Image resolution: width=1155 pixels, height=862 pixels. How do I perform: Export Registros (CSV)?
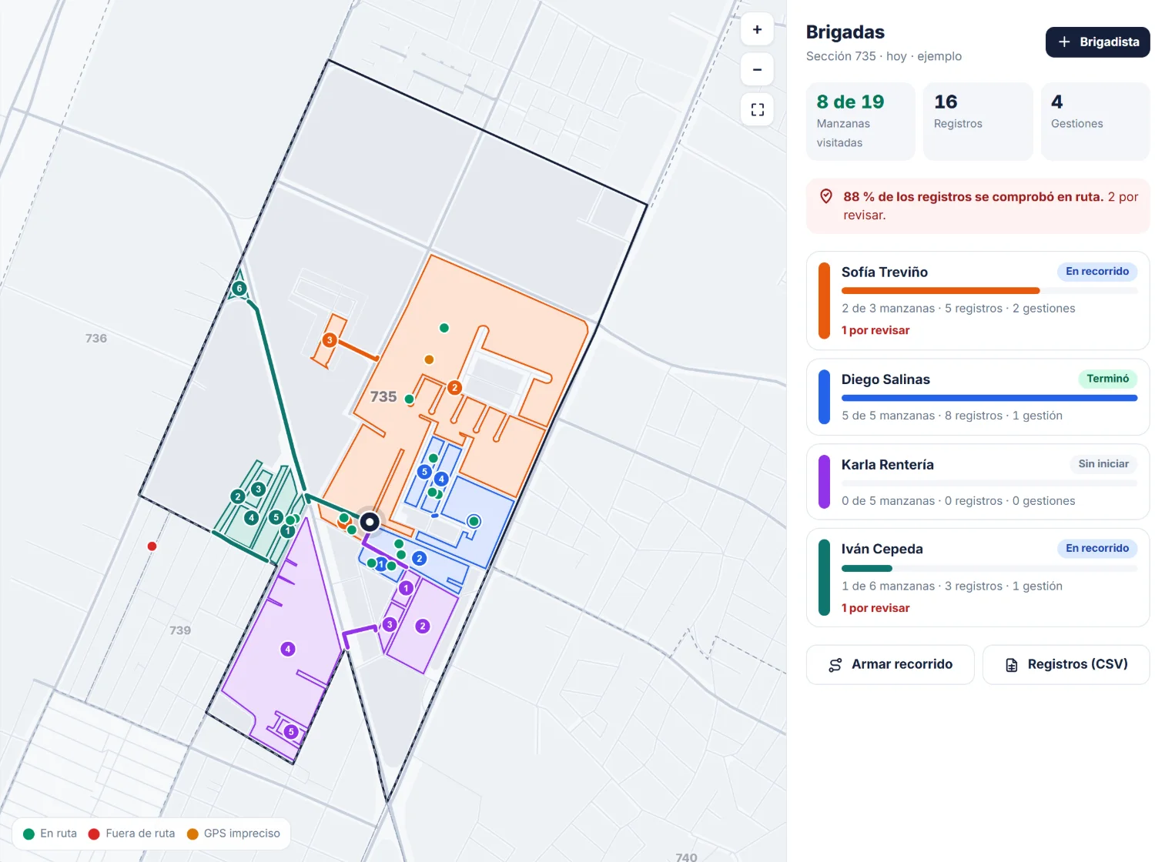click(1066, 665)
